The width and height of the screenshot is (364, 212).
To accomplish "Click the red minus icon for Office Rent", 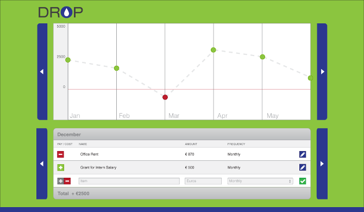I will coord(61,154).
